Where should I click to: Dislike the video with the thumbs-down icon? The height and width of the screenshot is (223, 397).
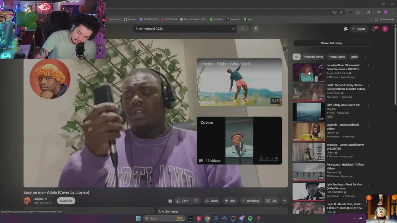(196, 201)
